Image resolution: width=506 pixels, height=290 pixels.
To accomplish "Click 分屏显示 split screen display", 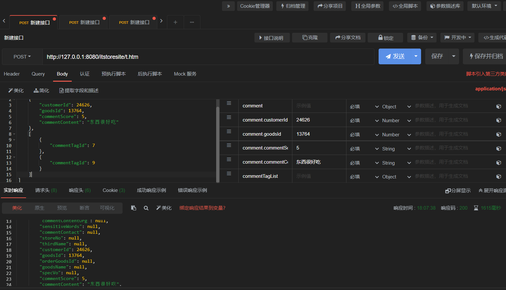I will (458, 191).
